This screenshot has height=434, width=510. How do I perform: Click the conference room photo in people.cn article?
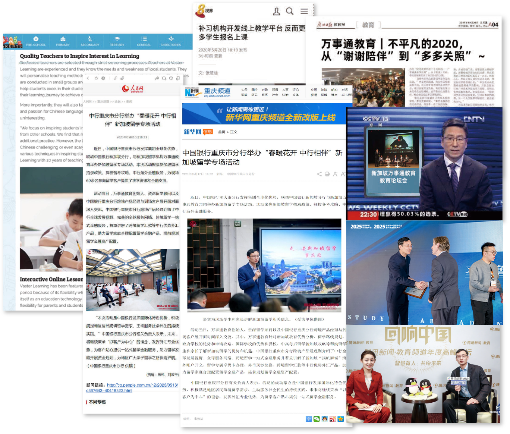click(133, 280)
